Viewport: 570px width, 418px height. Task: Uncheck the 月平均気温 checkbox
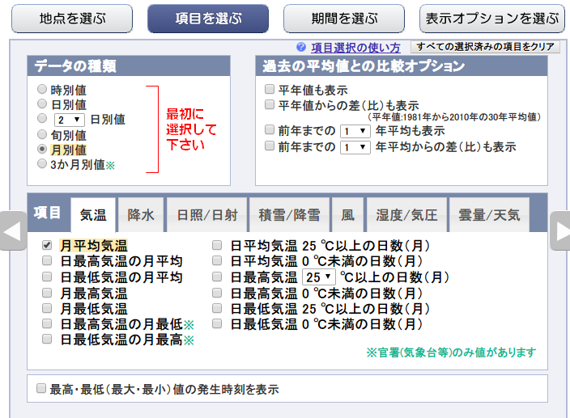click(x=47, y=245)
